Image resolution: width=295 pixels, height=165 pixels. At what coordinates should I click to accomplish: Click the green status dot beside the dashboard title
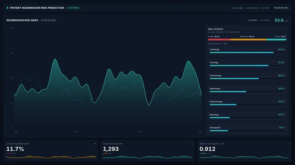pyautogui.click(x=7, y=8)
